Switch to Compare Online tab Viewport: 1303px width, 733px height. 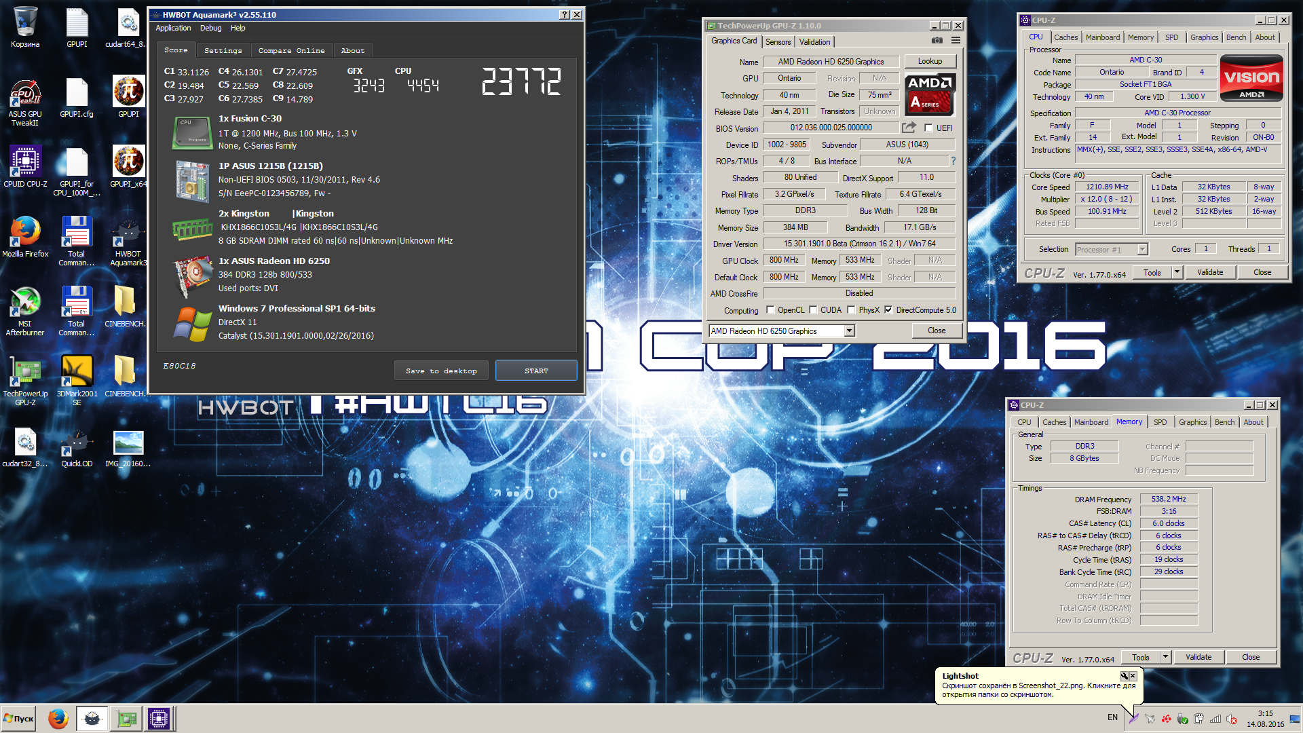pos(291,50)
